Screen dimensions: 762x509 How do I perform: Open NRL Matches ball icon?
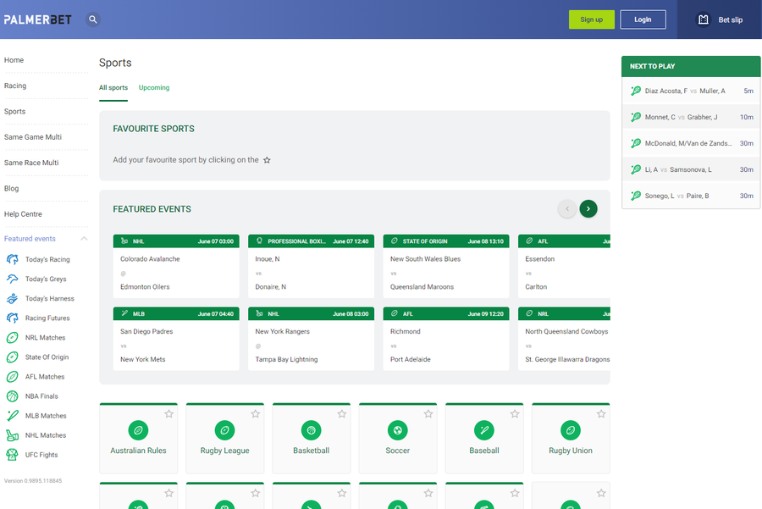[x=12, y=337]
